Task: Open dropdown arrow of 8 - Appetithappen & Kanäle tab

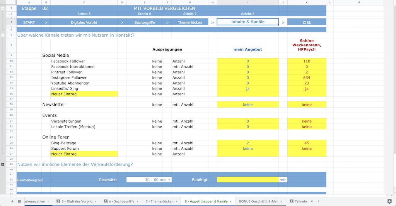Action: pos(230,201)
